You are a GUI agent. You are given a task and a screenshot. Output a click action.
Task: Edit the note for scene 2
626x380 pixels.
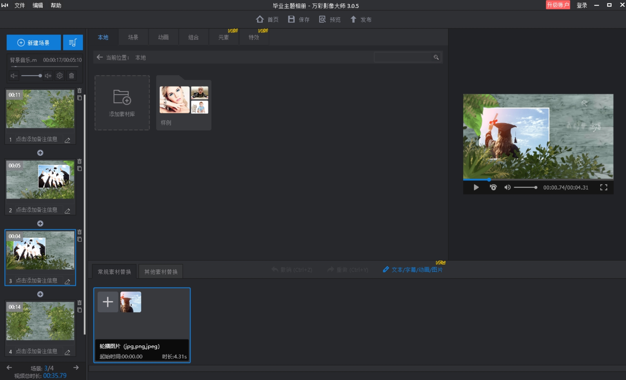tap(68, 211)
